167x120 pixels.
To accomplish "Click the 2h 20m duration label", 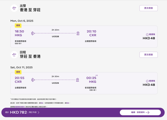I will (x=55, y=30).
